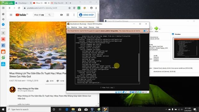Close the Cloudways tab

(x=31, y=3)
